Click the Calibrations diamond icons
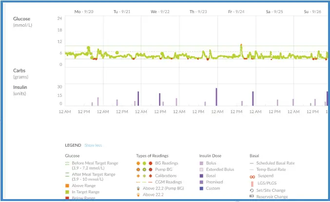The height and width of the screenshot is (202, 330). coord(144,176)
